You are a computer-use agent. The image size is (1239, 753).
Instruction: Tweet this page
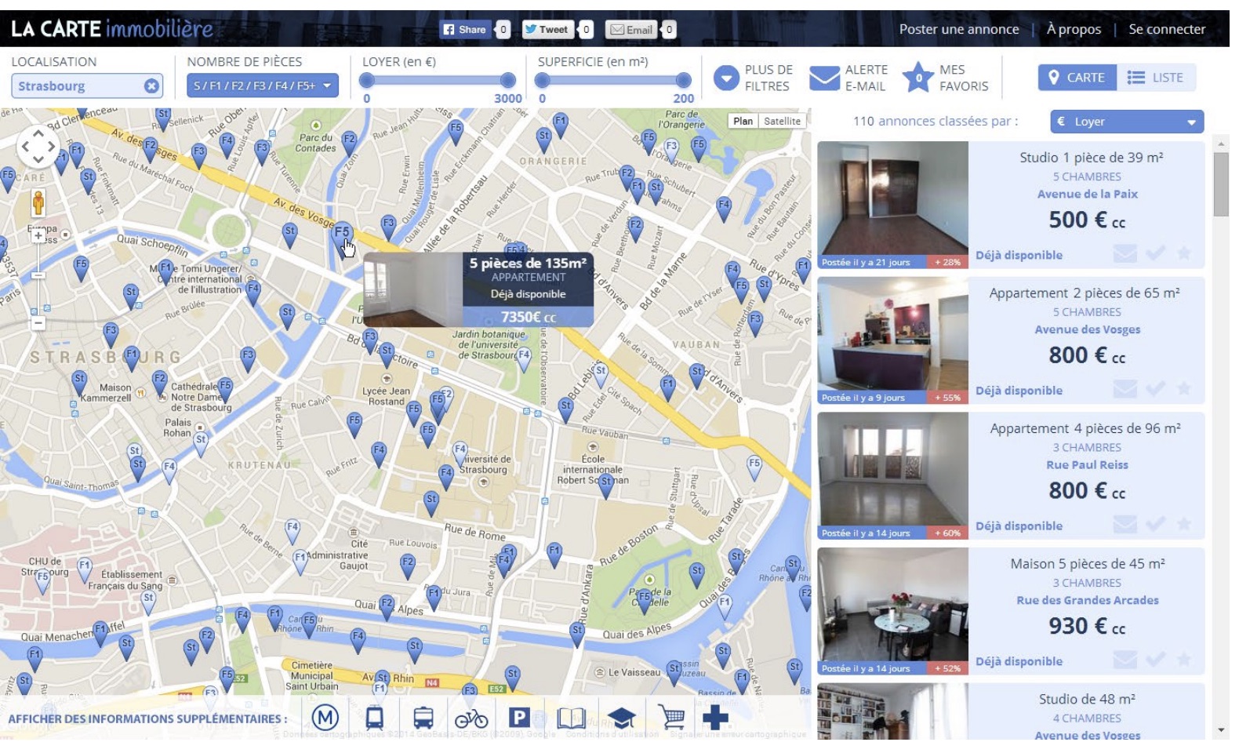tap(547, 30)
